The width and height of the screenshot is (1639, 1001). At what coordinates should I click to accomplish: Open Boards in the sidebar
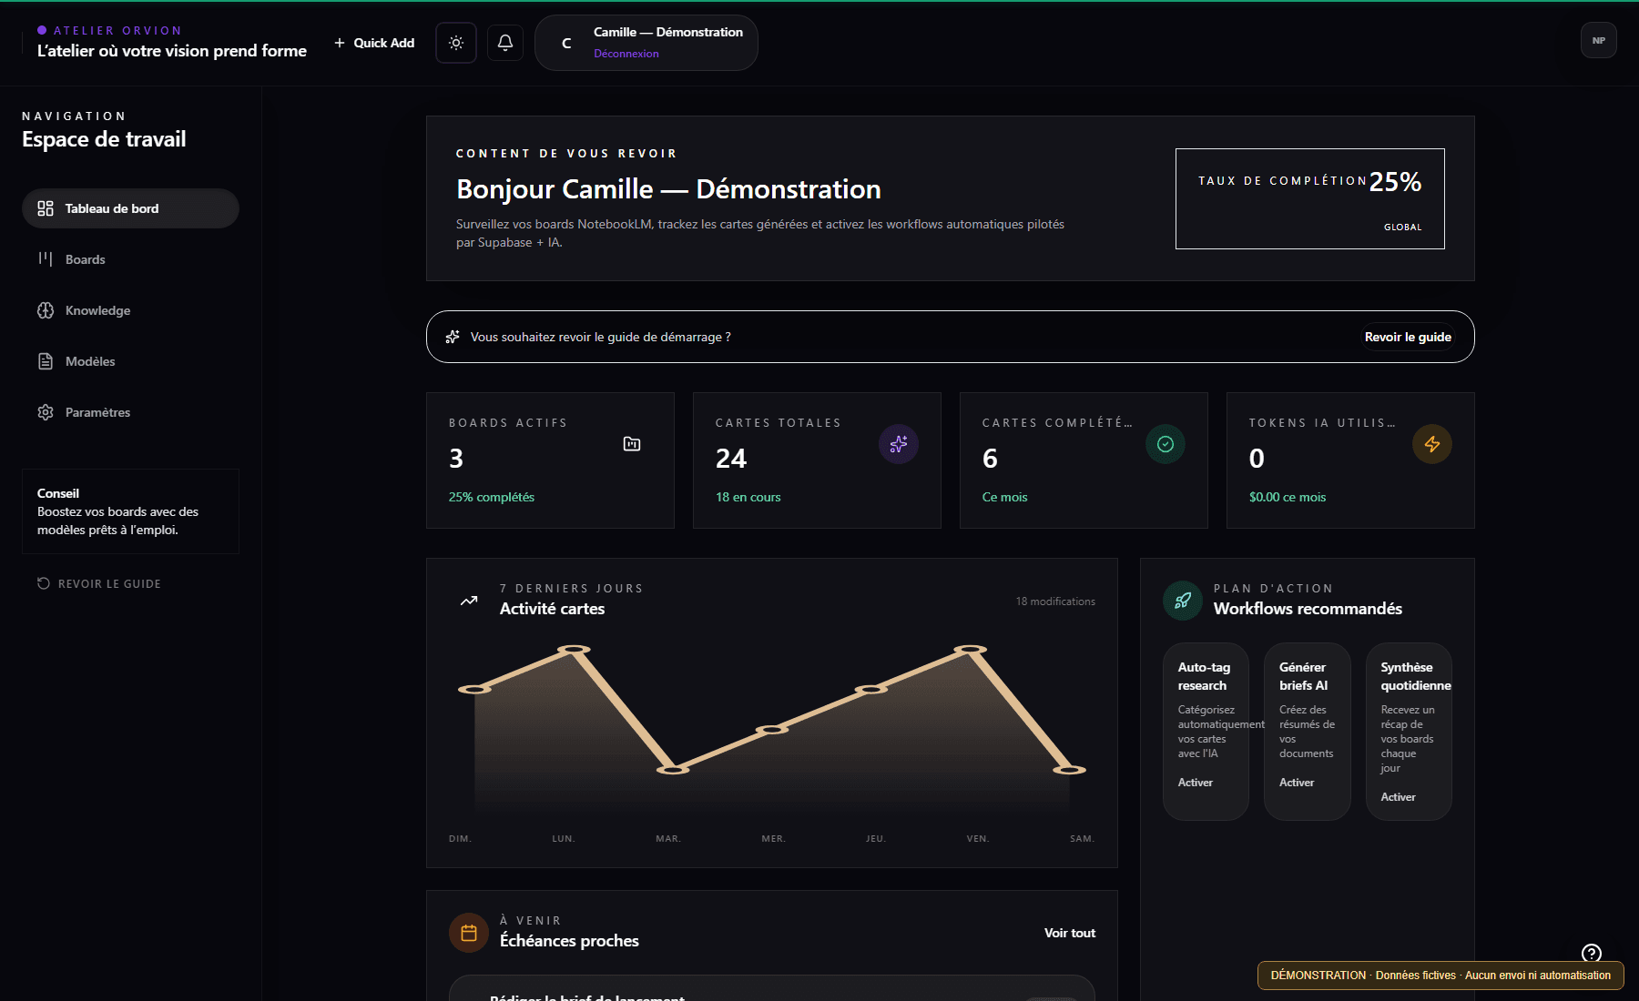[130, 259]
